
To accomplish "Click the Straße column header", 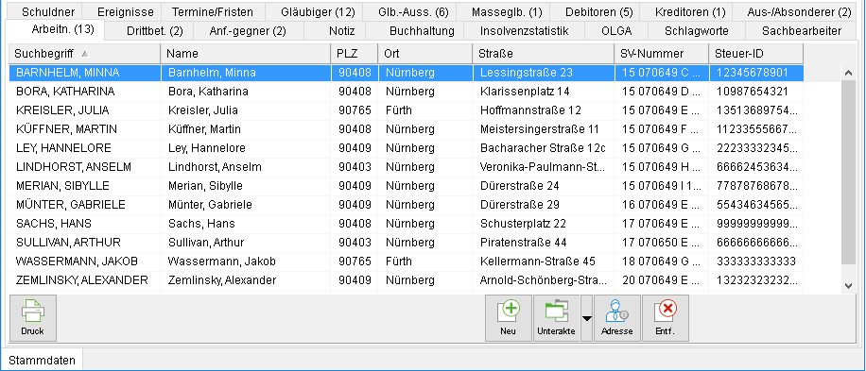I will (x=544, y=54).
